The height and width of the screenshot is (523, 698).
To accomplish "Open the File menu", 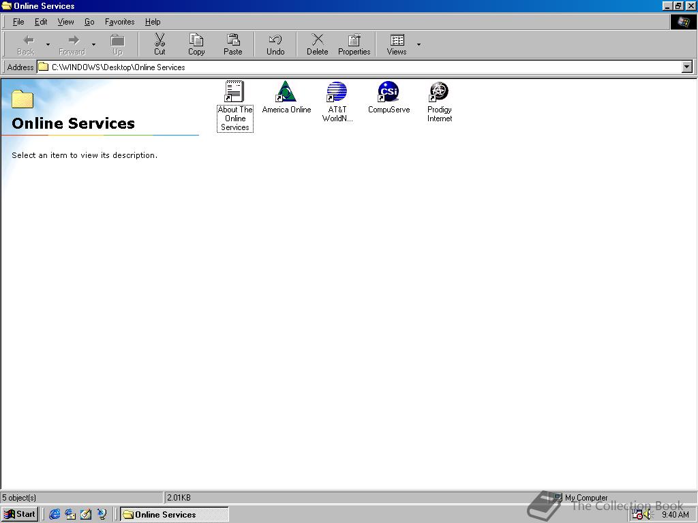I will [18, 22].
